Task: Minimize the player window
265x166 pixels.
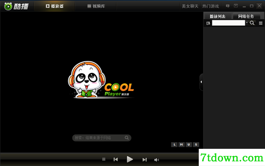Action: point(244,7)
